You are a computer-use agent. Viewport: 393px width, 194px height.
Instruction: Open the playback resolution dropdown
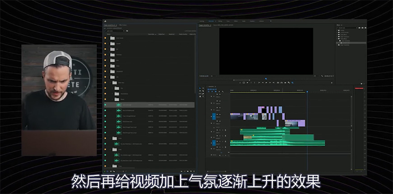(317, 76)
